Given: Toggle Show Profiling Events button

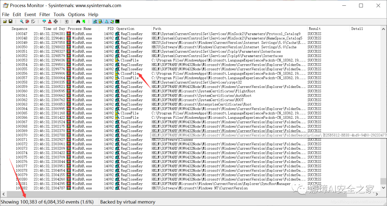Looking at the screenshot, I should 118,22.
